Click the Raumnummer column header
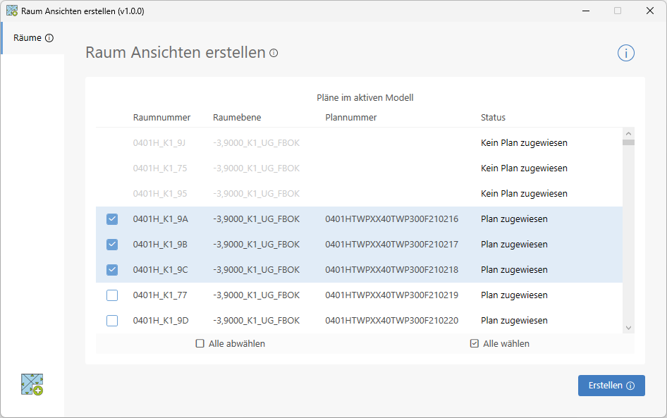Screen dimensions: 667x418 point(161,118)
